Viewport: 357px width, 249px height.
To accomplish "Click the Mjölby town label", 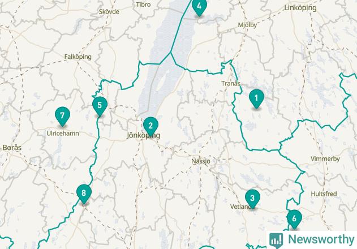I will [x=247, y=25].
